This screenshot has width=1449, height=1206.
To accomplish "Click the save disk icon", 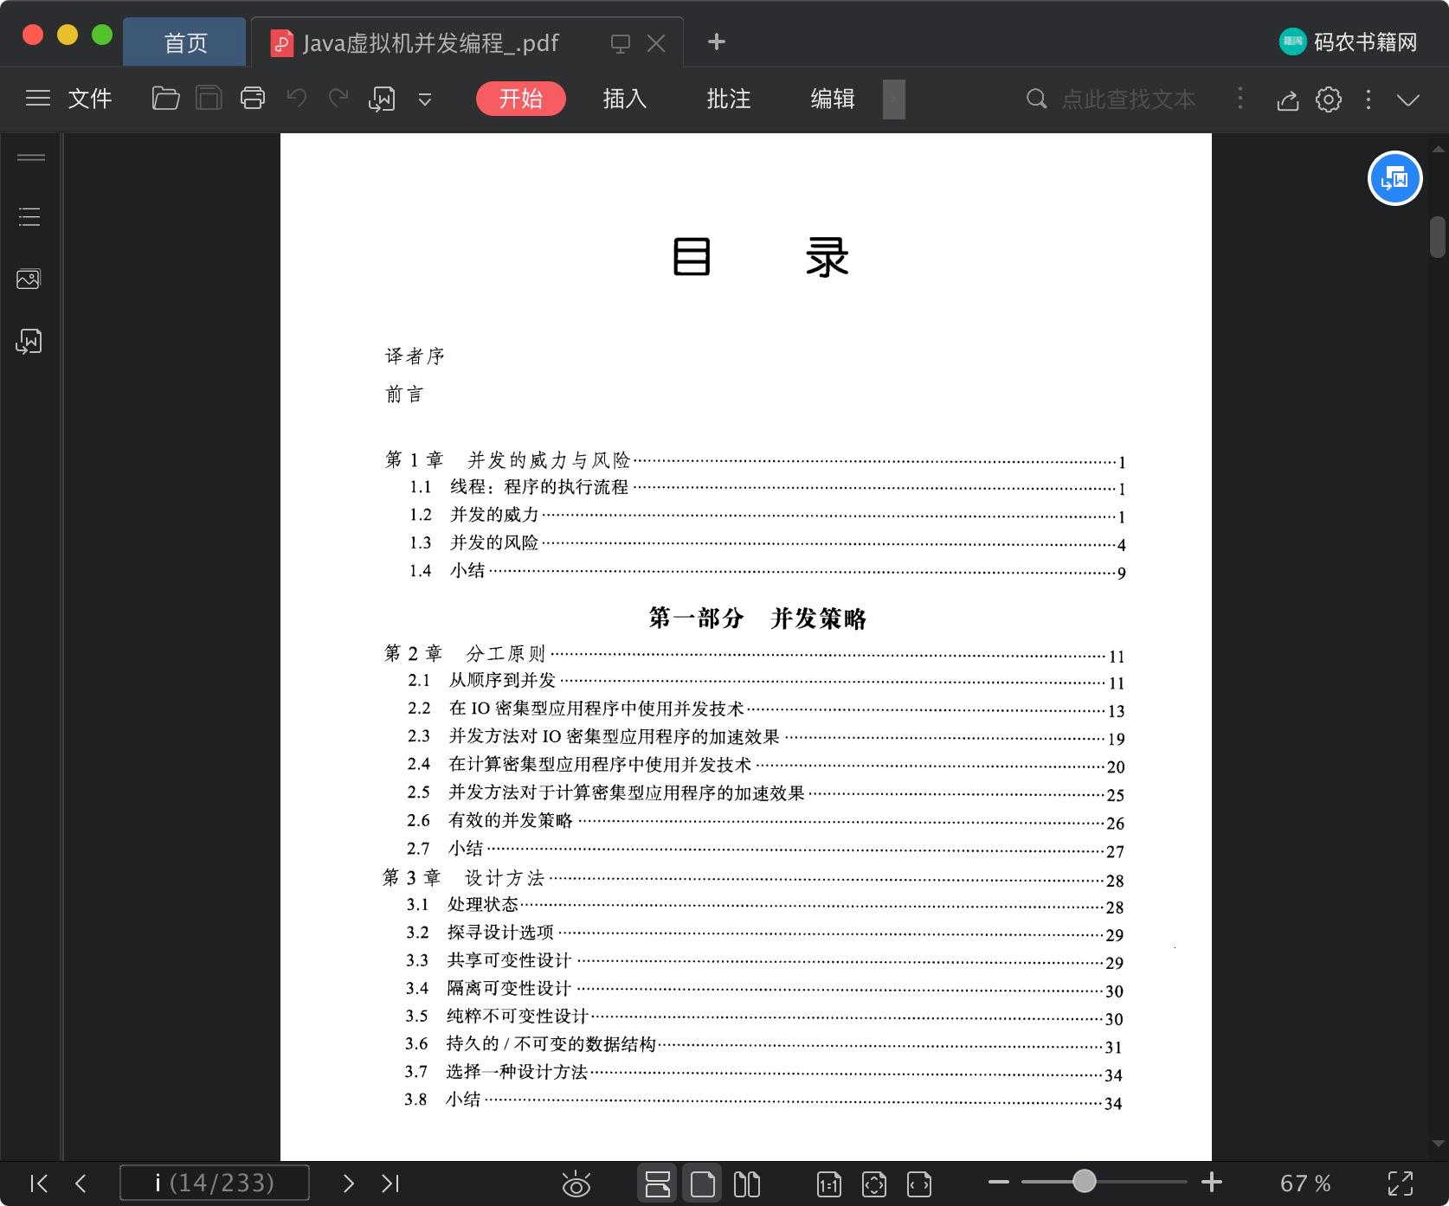I will coord(209,99).
